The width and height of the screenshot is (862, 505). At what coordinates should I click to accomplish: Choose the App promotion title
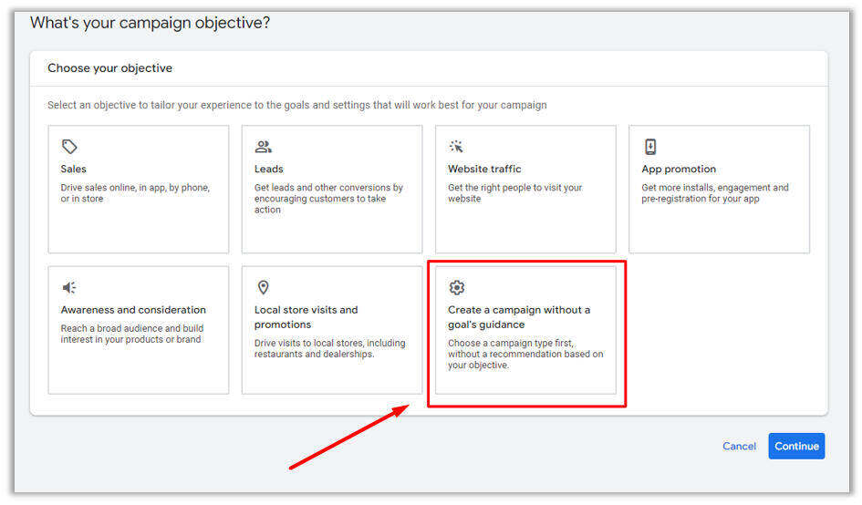click(x=679, y=169)
